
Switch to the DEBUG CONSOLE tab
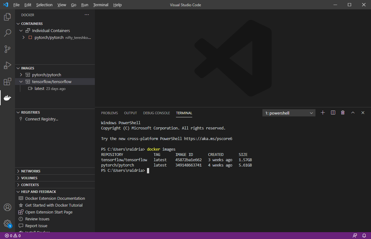tap(156, 113)
